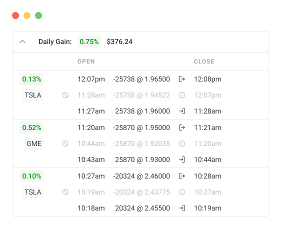Click the exit icon on the 10:27am TSLA row
The image size is (281, 234).
tap(182, 176)
